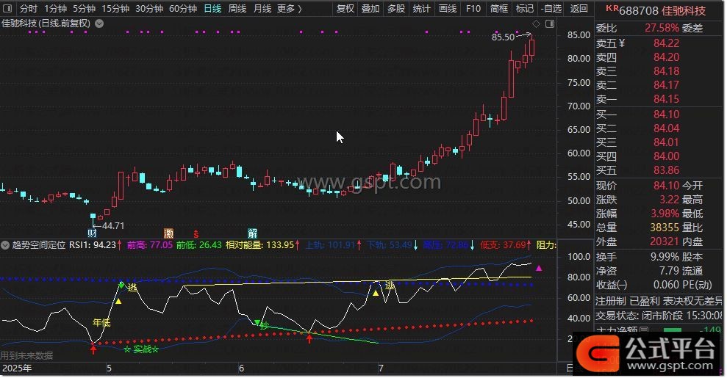727x378 pixels.
Task: Click the 多股 multi-stock button
Action: pyautogui.click(x=396, y=9)
